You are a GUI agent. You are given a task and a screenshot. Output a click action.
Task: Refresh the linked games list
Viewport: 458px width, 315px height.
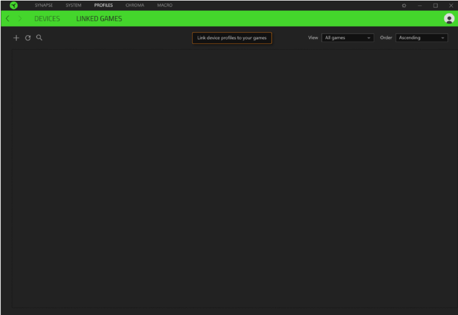pos(28,38)
